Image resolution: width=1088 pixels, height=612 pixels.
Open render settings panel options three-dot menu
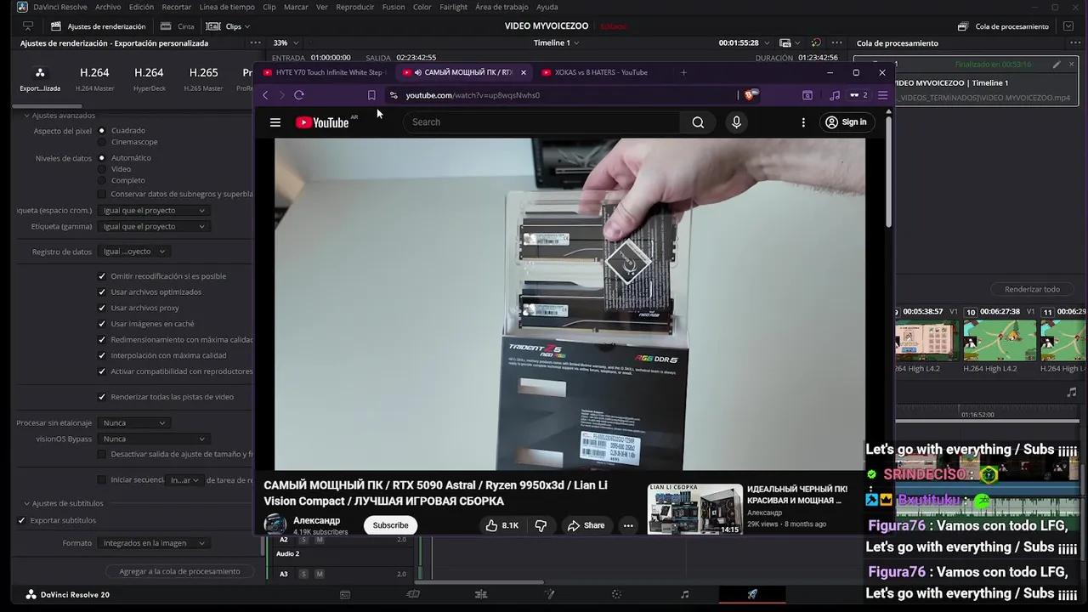(x=256, y=42)
